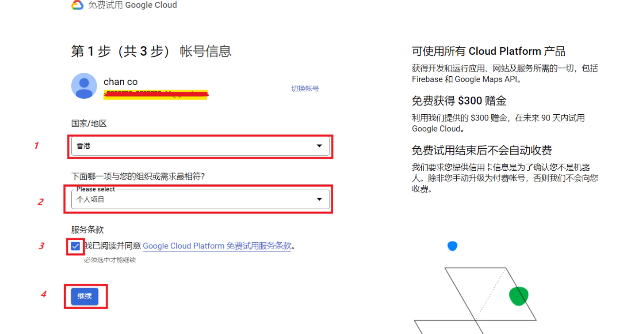This screenshot has width=631, height=334.
Task: Click the 可使用所有 Cloud Platform 产品 heading
Action: [488, 51]
